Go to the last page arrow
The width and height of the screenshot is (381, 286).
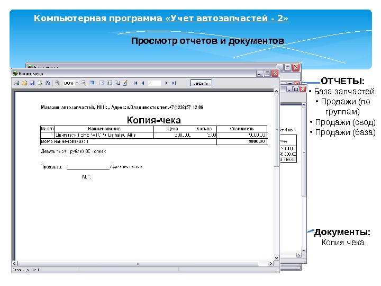[x=174, y=83]
